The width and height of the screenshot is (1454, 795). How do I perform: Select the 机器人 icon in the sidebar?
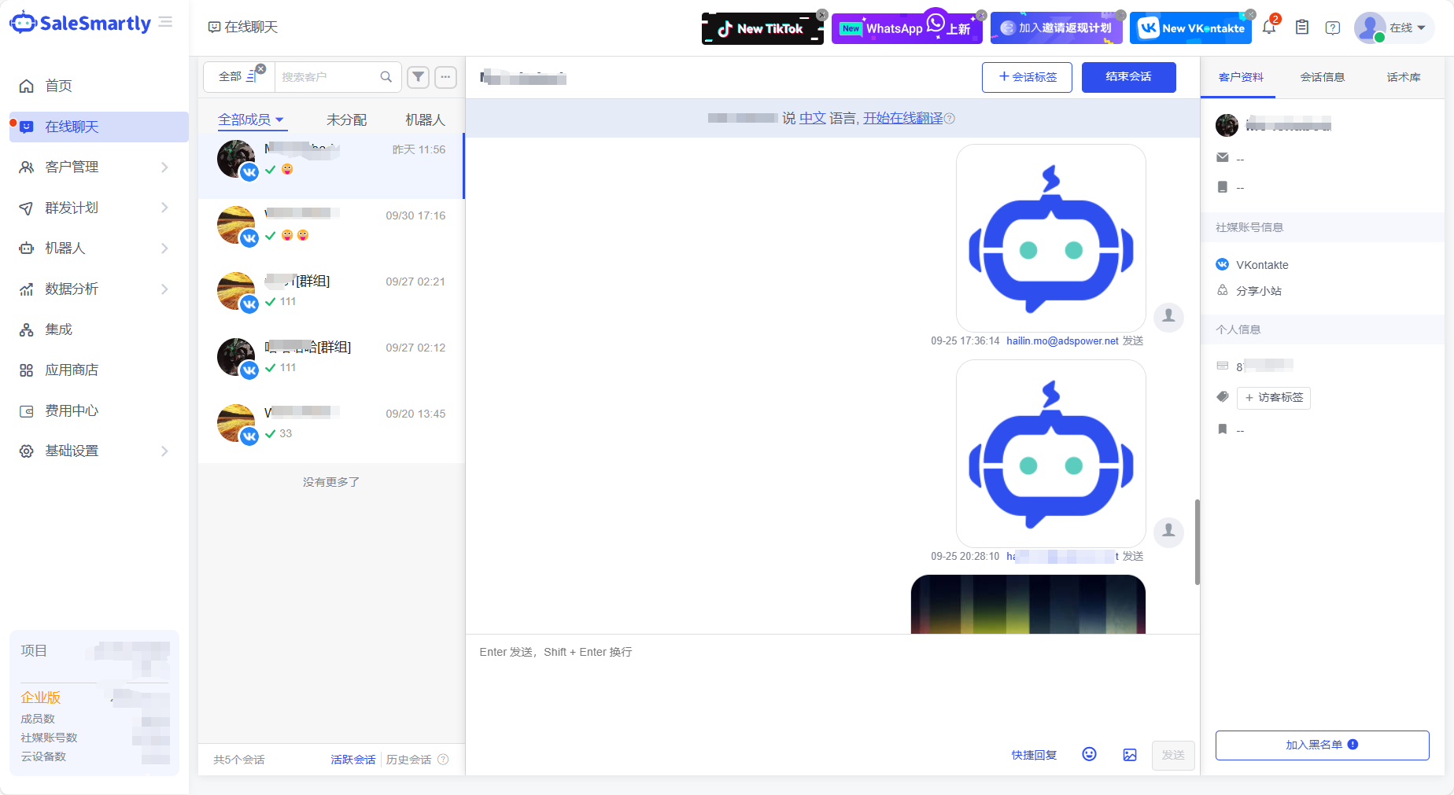(26, 248)
